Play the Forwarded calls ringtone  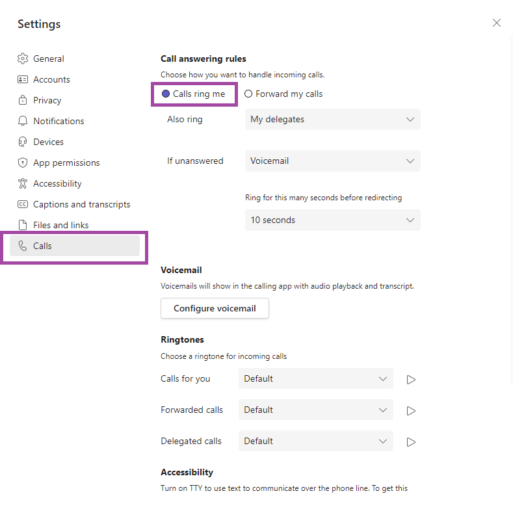coord(411,411)
